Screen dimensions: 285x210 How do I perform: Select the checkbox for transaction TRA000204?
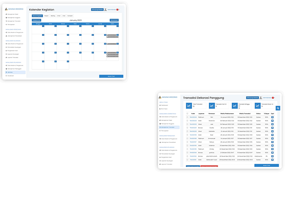(x=188, y=117)
